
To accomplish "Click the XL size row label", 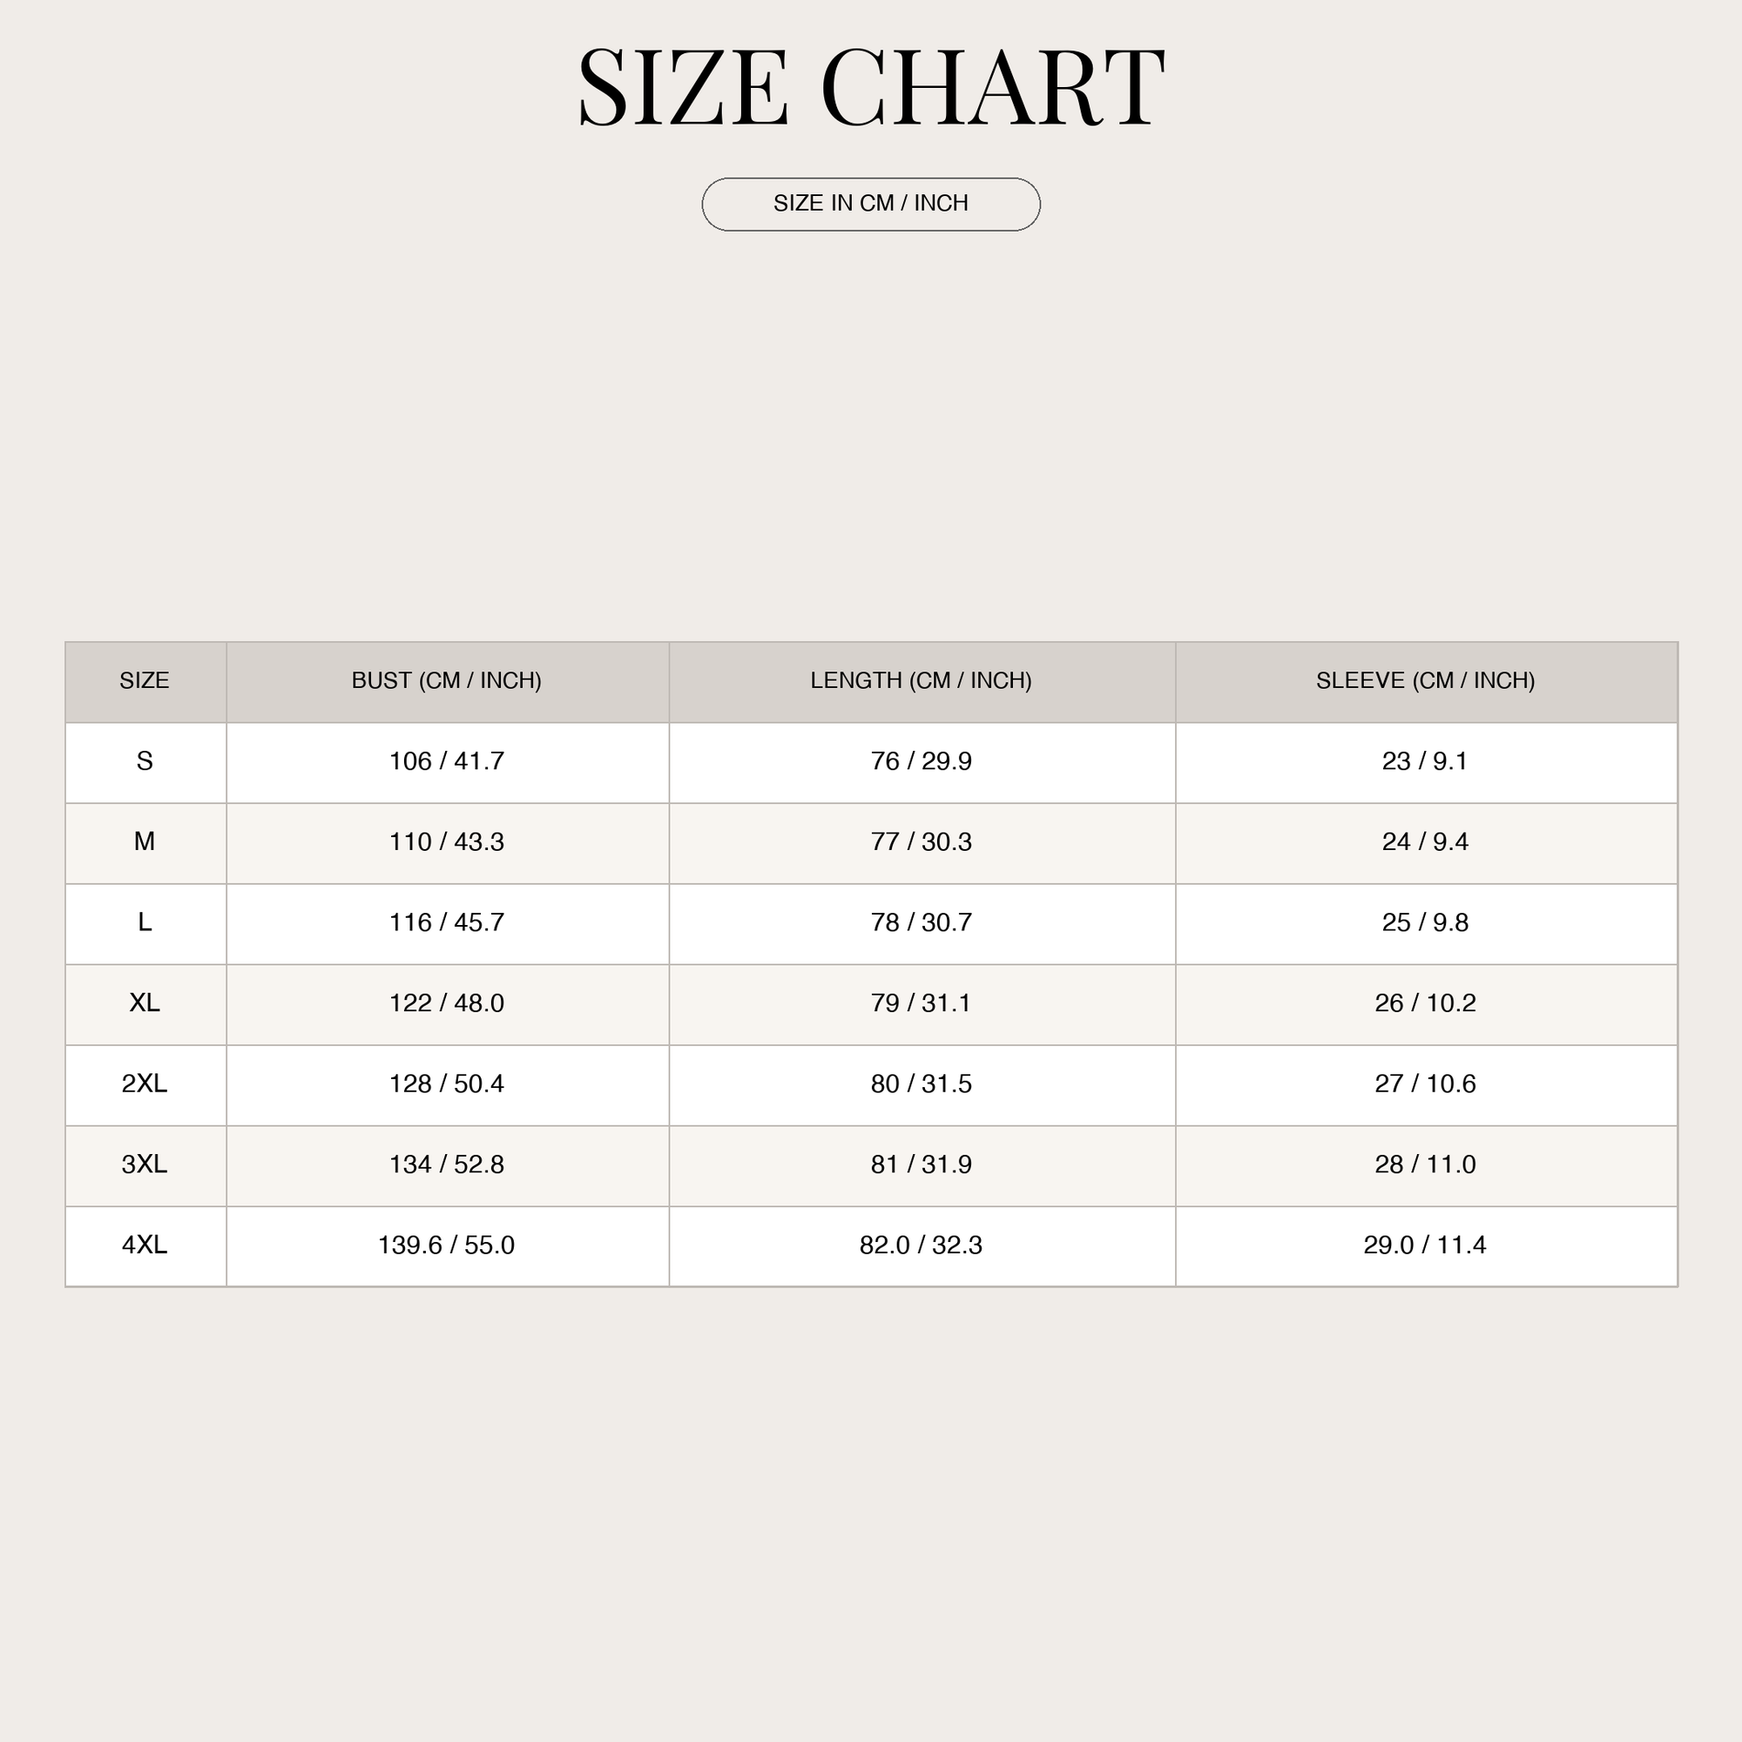I will pyautogui.click(x=145, y=1003).
